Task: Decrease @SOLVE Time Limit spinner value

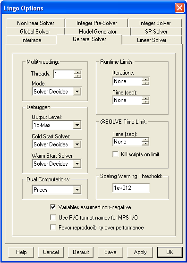Action: click(x=145, y=144)
